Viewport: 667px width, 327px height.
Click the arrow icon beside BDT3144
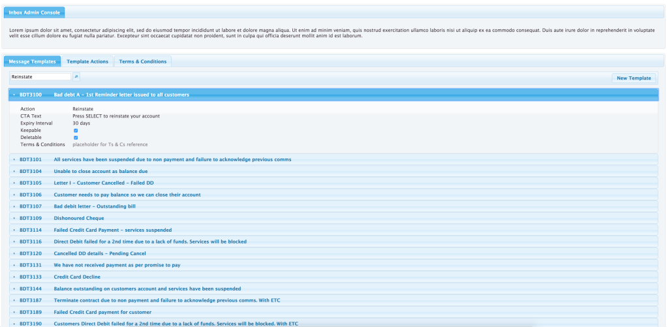point(14,288)
